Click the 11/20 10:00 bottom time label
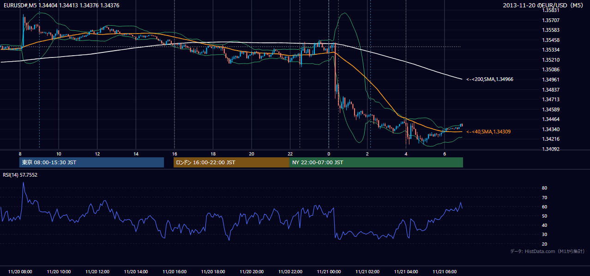 click(x=59, y=272)
